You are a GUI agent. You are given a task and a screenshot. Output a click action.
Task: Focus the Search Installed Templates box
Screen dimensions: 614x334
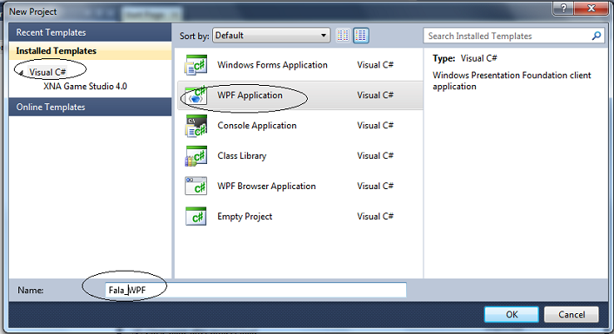click(x=513, y=36)
